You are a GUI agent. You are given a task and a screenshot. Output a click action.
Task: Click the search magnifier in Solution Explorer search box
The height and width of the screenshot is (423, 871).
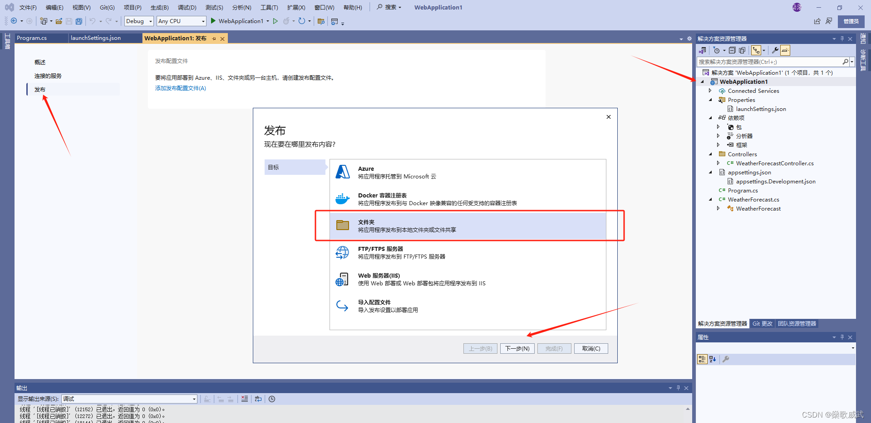point(845,62)
